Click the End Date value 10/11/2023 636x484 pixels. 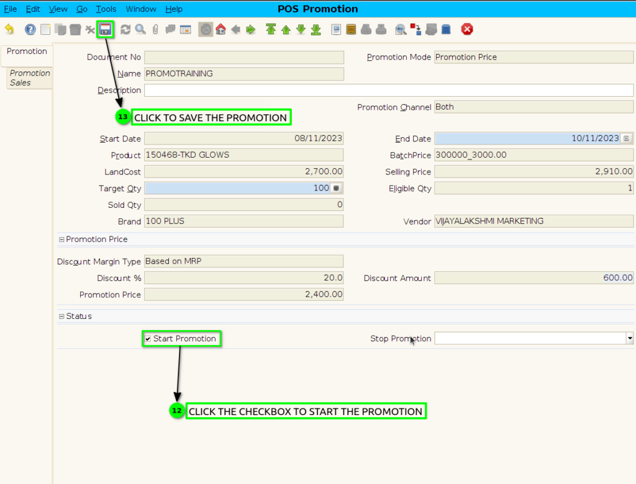[595, 138]
